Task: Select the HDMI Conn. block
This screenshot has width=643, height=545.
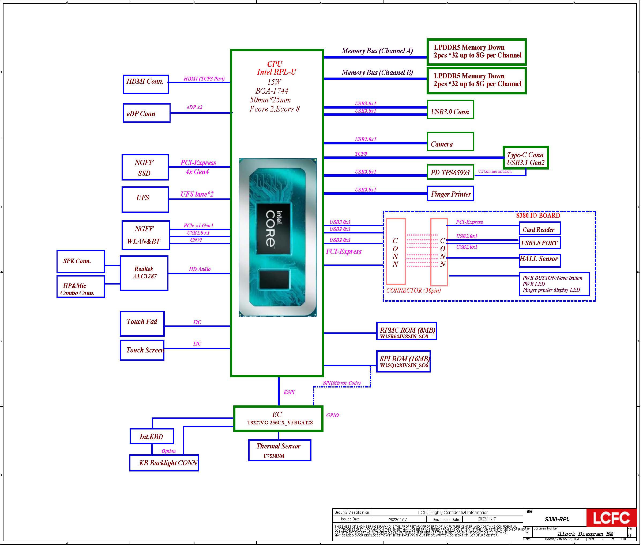Action: [145, 84]
